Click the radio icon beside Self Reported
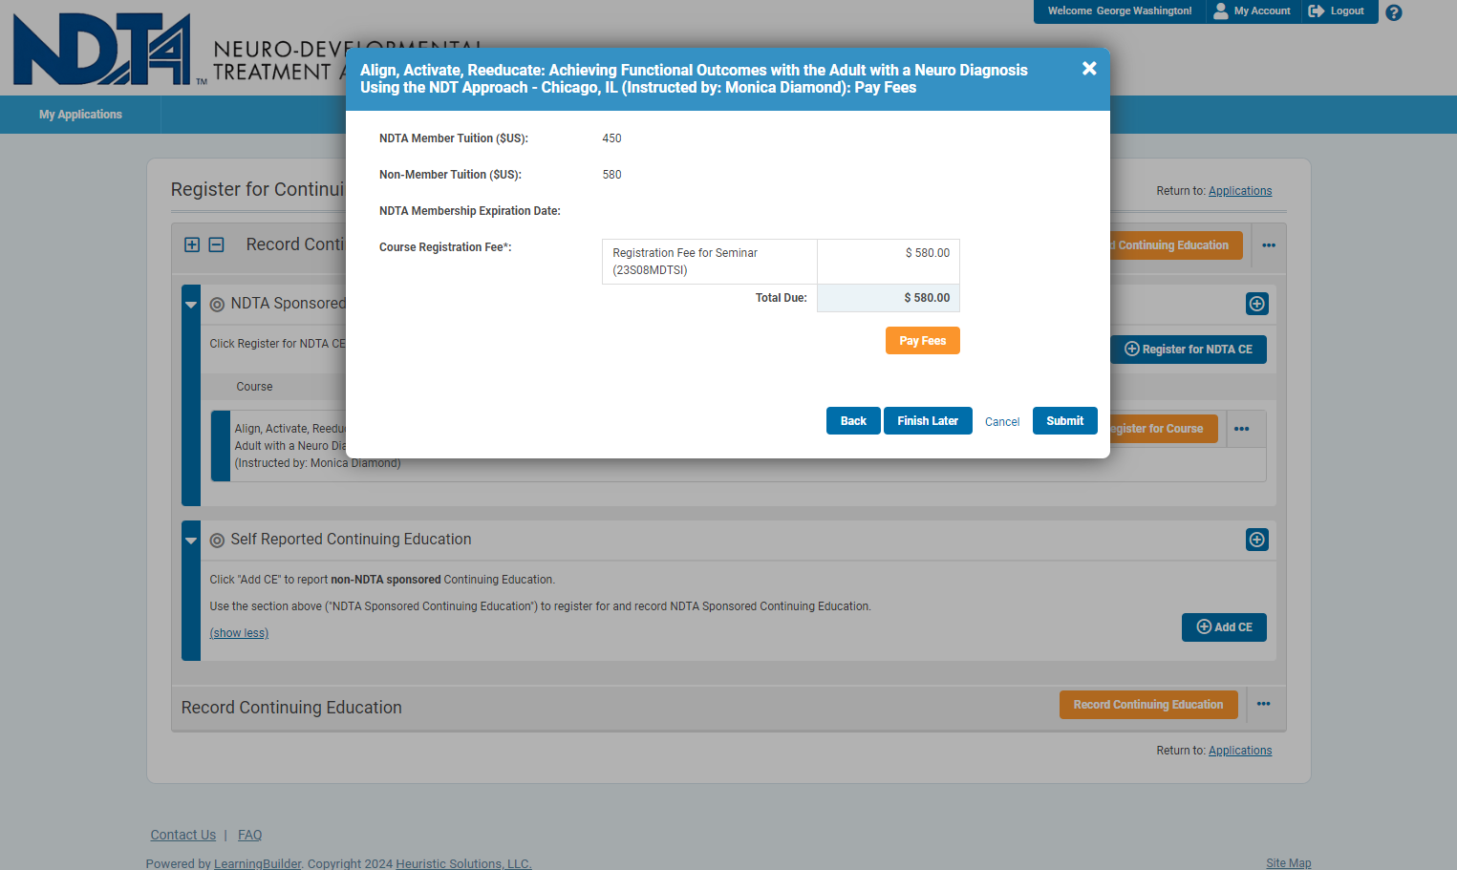This screenshot has height=870, width=1457. [x=217, y=541]
